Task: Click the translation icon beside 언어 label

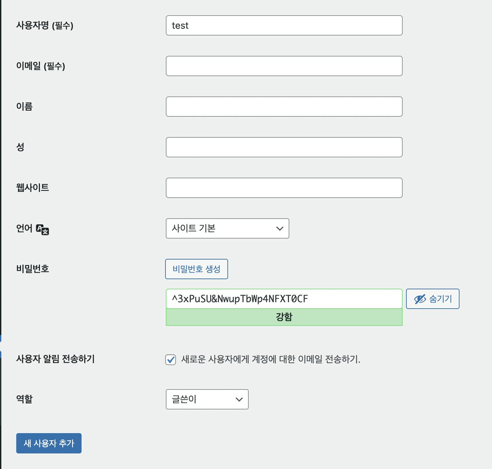Action: 43,229
